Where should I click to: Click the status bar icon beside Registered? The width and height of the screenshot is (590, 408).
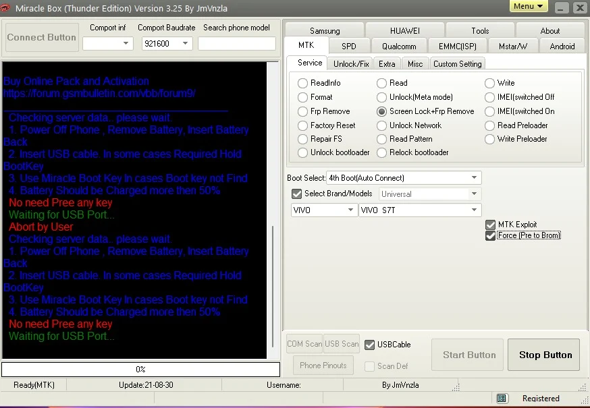point(502,399)
